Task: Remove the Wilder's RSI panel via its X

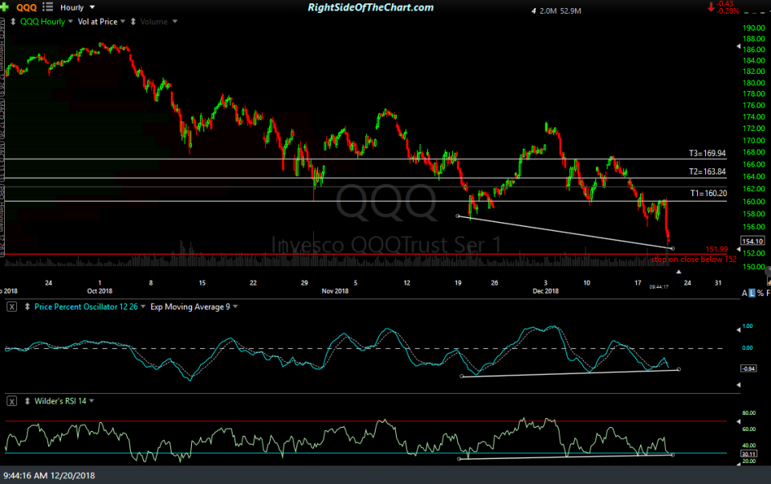Action: tap(12, 400)
